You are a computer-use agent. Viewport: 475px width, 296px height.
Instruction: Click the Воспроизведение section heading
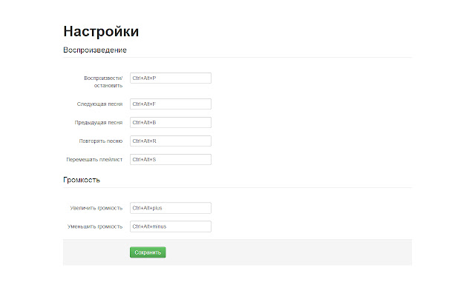[x=95, y=50]
